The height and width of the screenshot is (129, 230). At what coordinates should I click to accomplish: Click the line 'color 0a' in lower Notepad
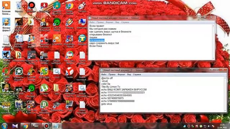coord(106,84)
